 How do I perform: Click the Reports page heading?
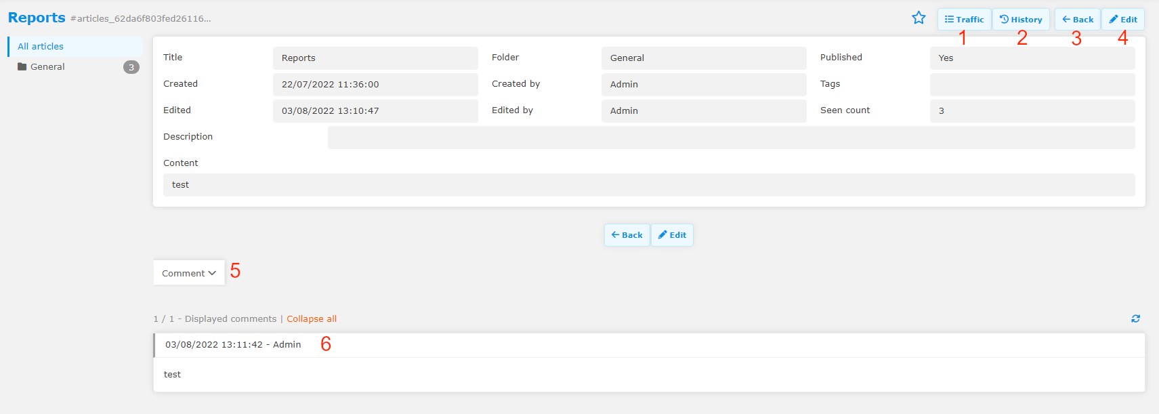[37, 18]
